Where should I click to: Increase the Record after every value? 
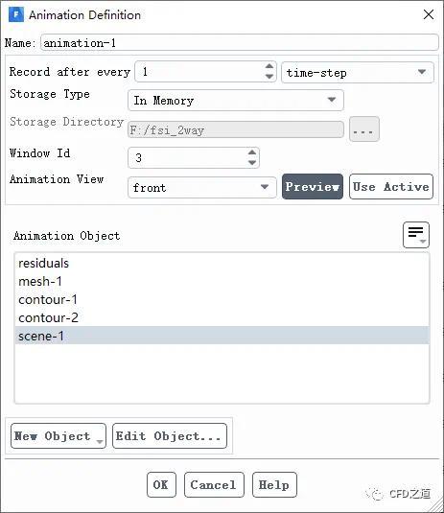(269, 66)
